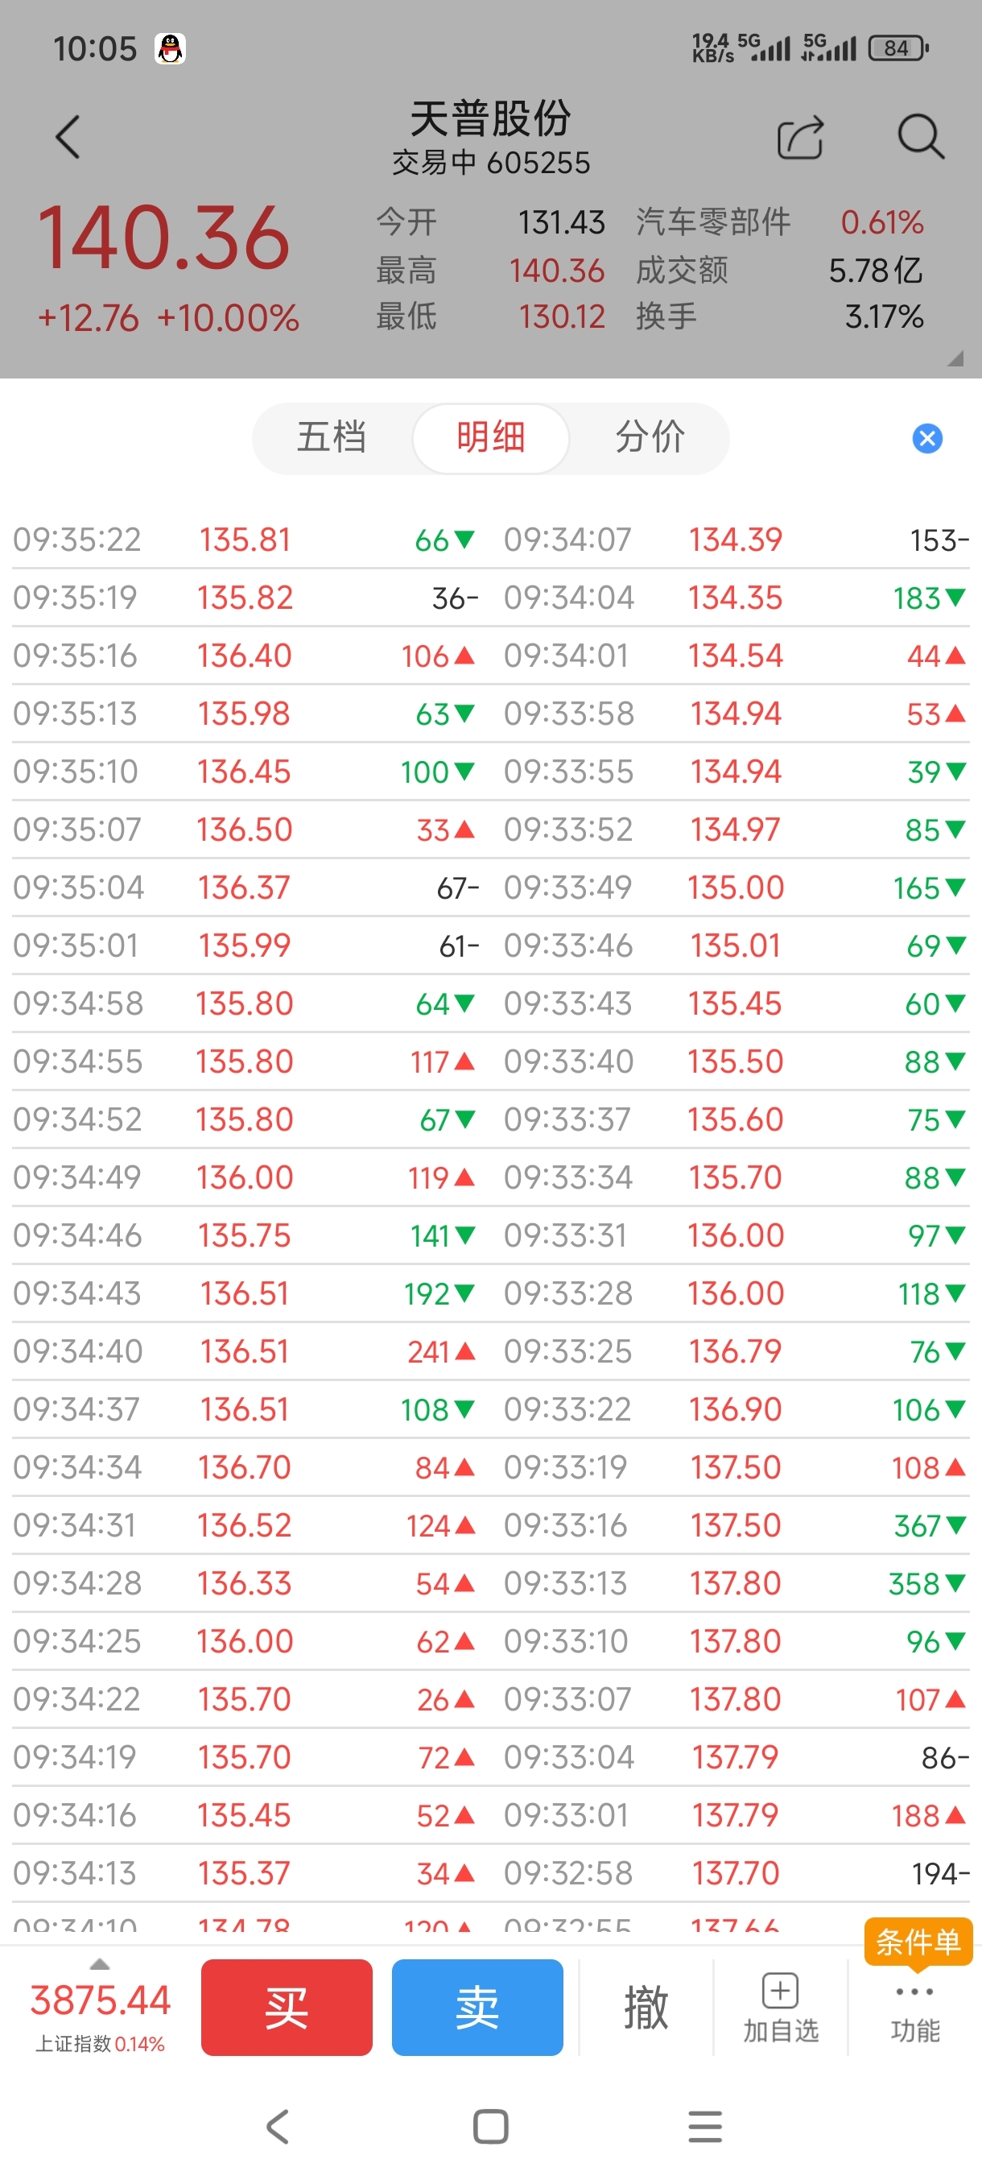The image size is (982, 2184).
Task: Expand the quote details corner triangle
Action: tap(955, 358)
